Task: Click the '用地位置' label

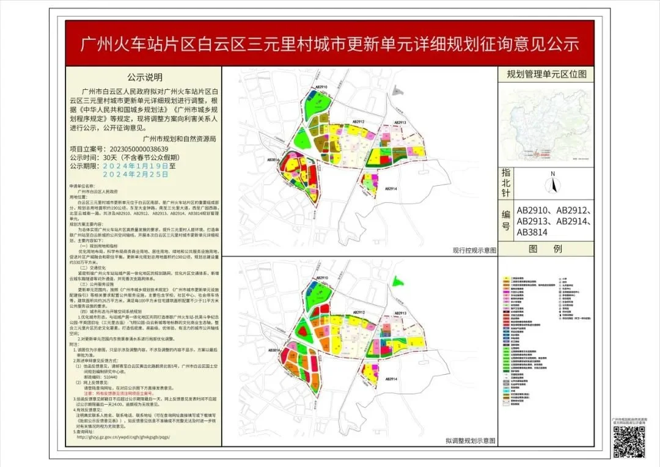Action: point(78,197)
